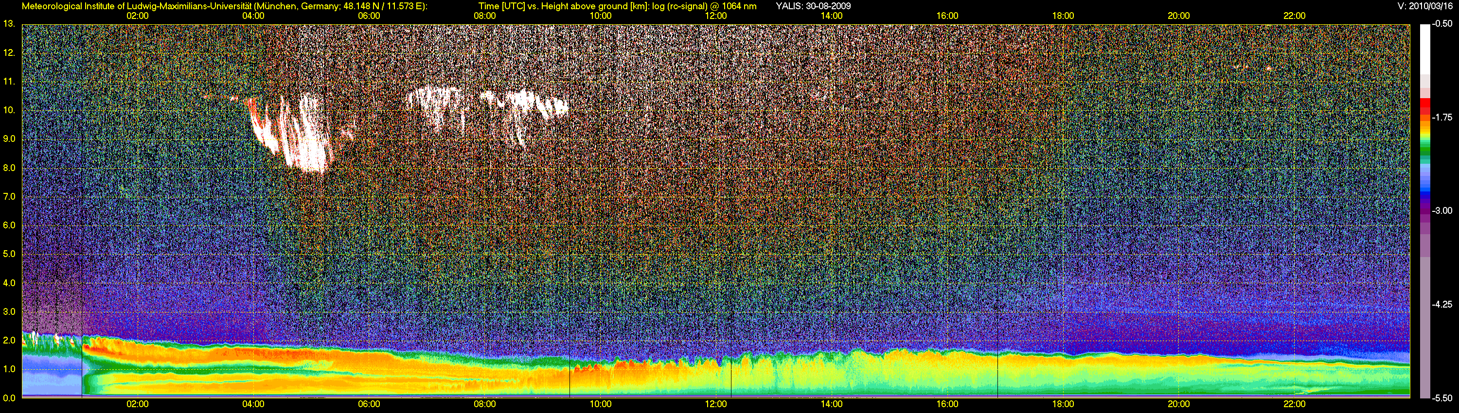The height and width of the screenshot is (413, 1459).
Task: Click the 1.0 height axis label
Action: tap(9, 369)
